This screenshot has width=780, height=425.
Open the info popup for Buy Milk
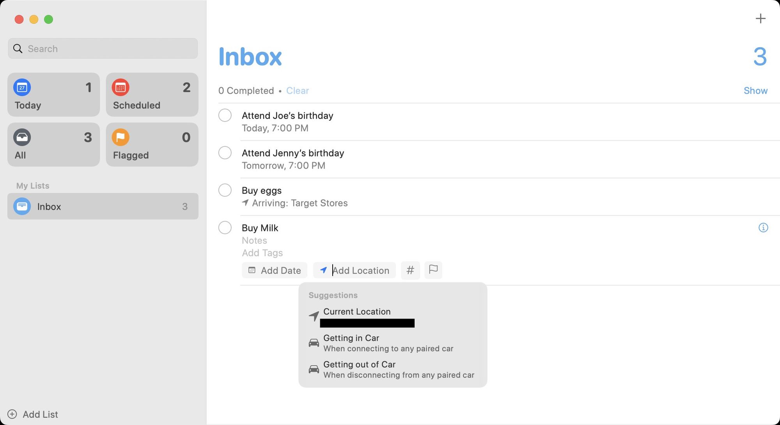(x=763, y=227)
